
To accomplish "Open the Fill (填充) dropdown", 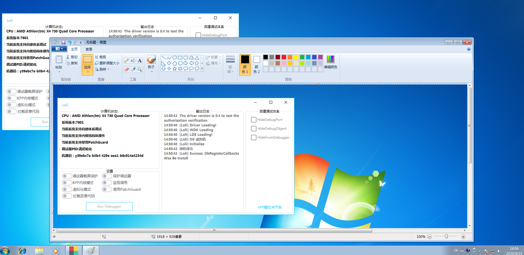I will point(213,63).
